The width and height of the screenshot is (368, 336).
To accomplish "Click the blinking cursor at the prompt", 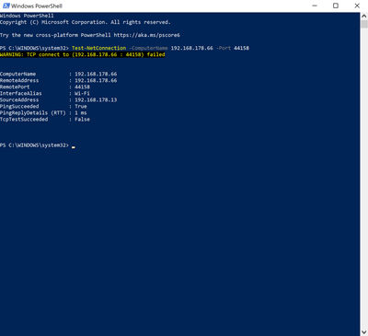I will coord(74,147).
